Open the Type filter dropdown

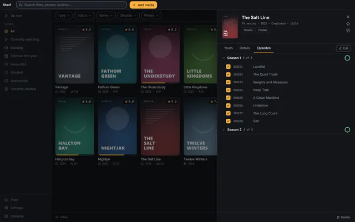[x=64, y=16]
